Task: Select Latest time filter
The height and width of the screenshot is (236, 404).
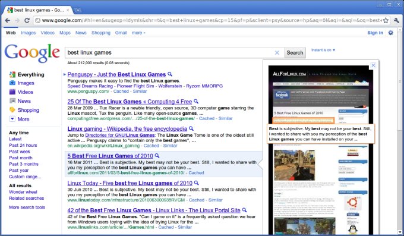Action: (15, 139)
